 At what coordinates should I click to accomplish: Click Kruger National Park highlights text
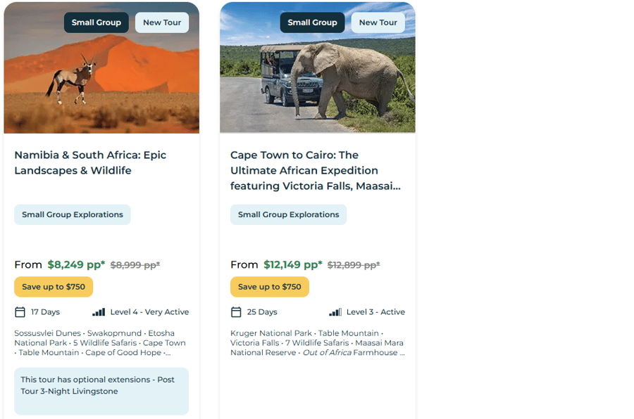pos(271,333)
